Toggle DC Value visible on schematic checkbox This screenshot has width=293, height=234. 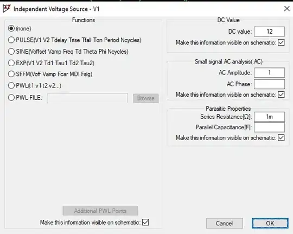click(x=281, y=42)
